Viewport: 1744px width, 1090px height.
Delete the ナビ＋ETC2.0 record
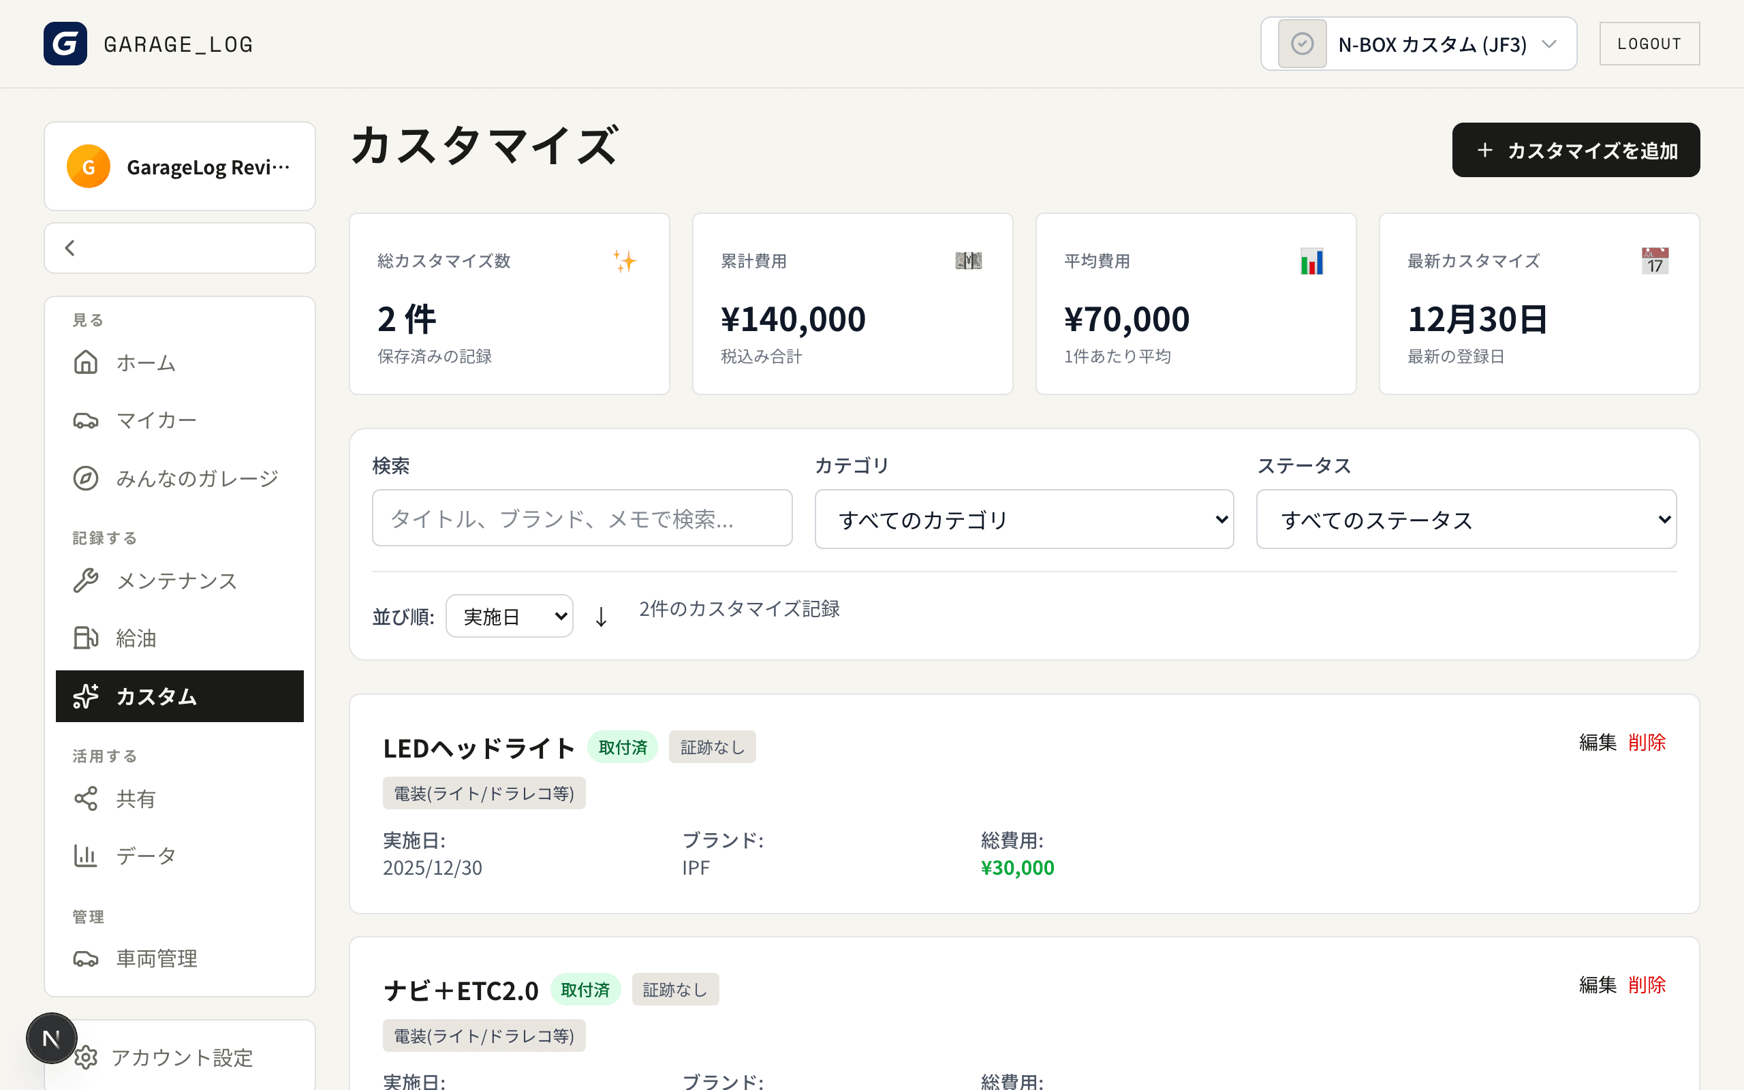(1647, 984)
